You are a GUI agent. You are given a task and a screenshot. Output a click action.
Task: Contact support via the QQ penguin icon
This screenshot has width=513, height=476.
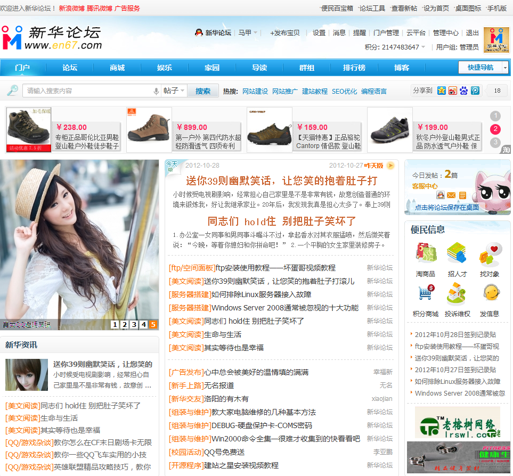pyautogui.click(x=441, y=195)
